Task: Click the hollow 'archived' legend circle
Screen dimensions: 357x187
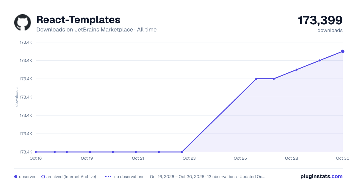Action: pyautogui.click(x=43, y=177)
